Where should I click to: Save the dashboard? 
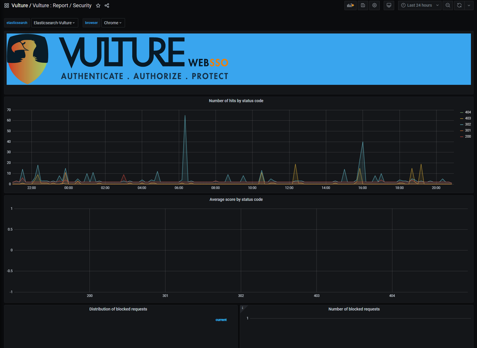click(x=363, y=5)
